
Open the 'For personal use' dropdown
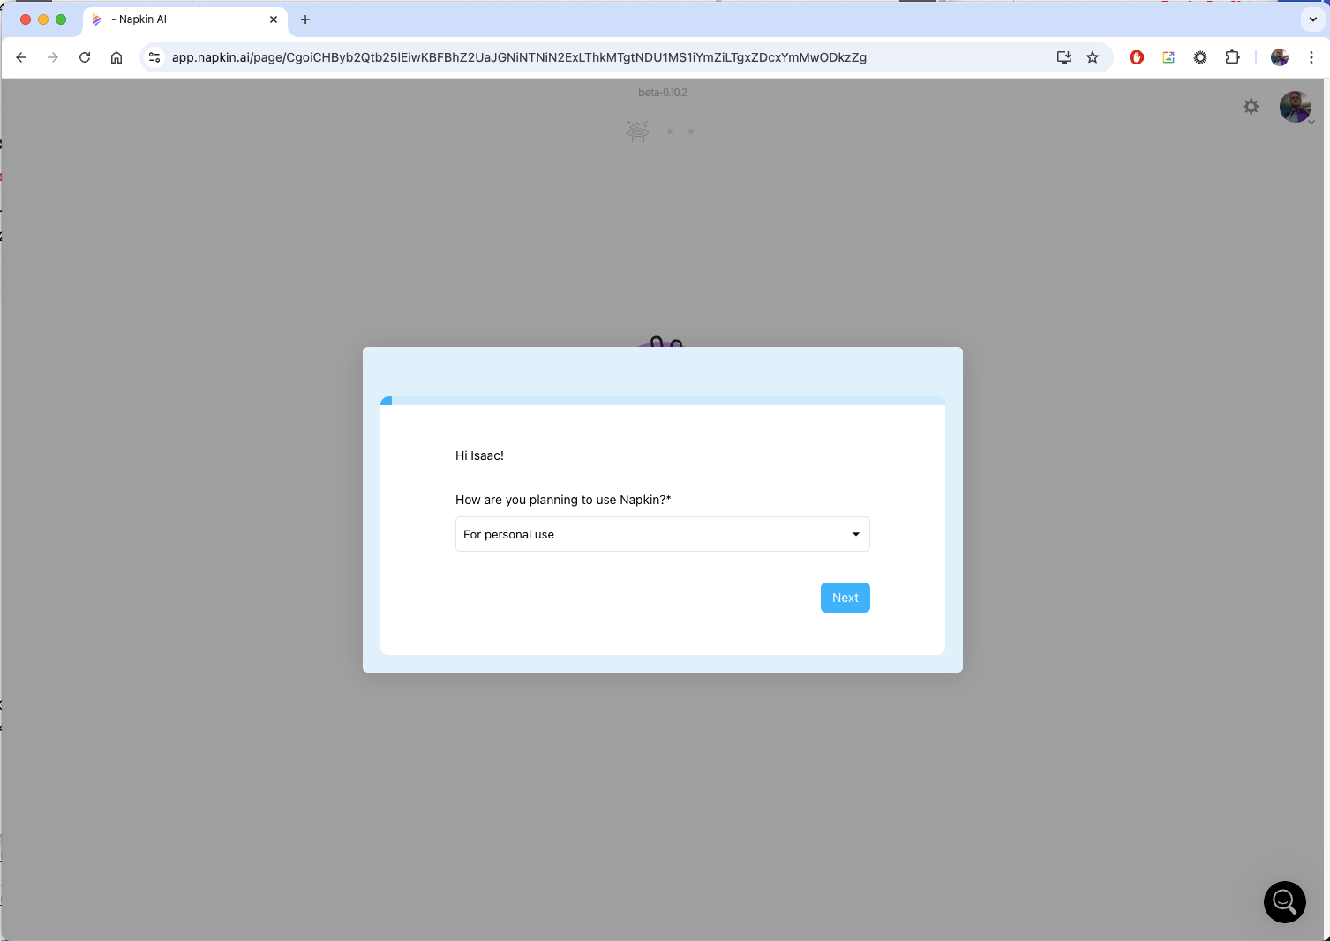[x=662, y=534]
